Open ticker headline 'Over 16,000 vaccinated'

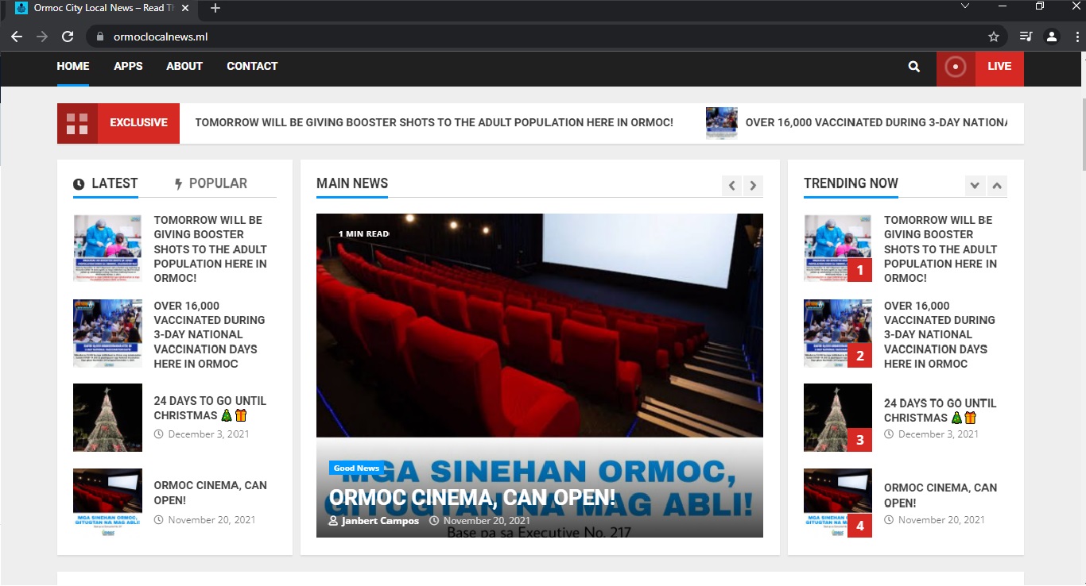tap(876, 123)
